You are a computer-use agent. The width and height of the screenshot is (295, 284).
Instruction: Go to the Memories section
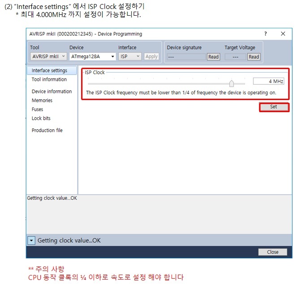(x=42, y=100)
